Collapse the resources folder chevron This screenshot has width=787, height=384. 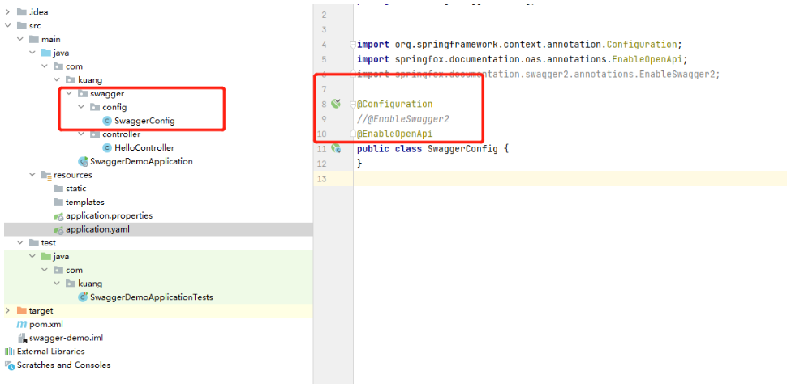[x=32, y=175]
